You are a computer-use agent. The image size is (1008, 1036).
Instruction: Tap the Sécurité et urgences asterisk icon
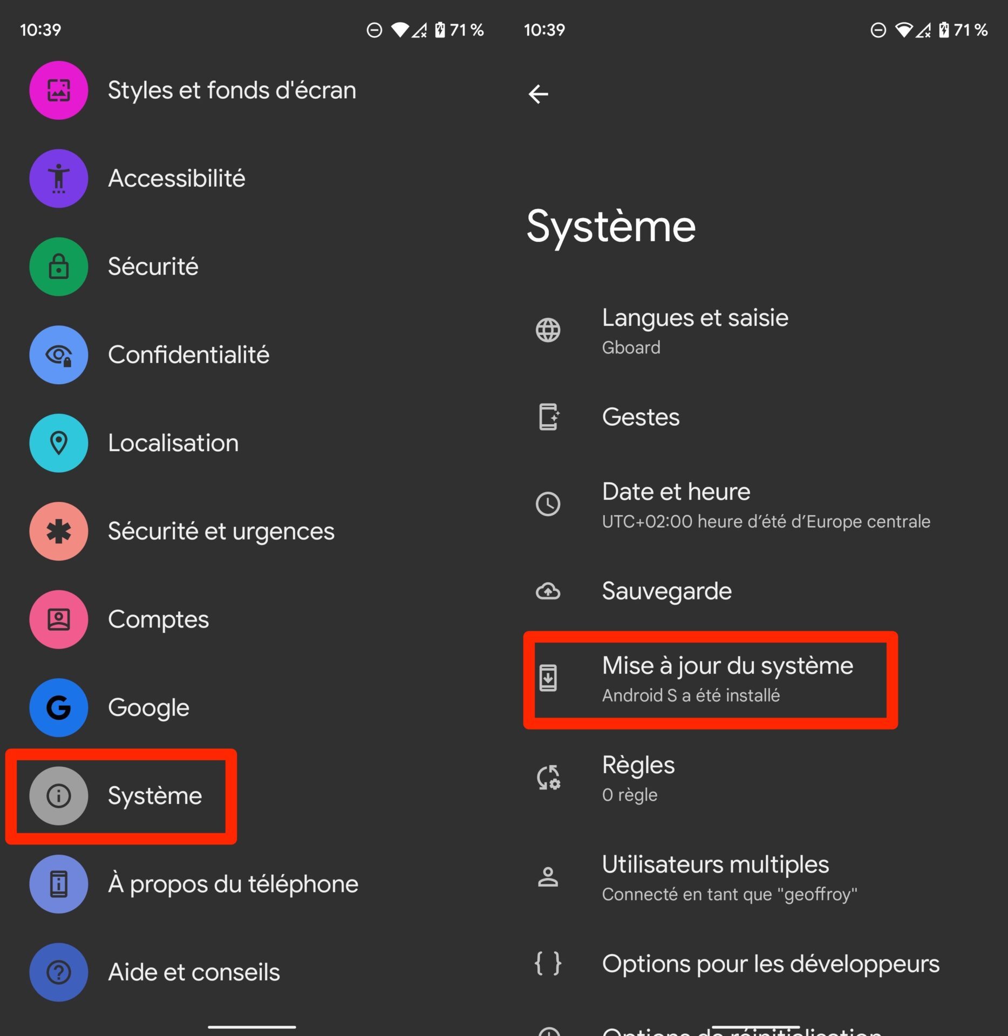tap(58, 531)
